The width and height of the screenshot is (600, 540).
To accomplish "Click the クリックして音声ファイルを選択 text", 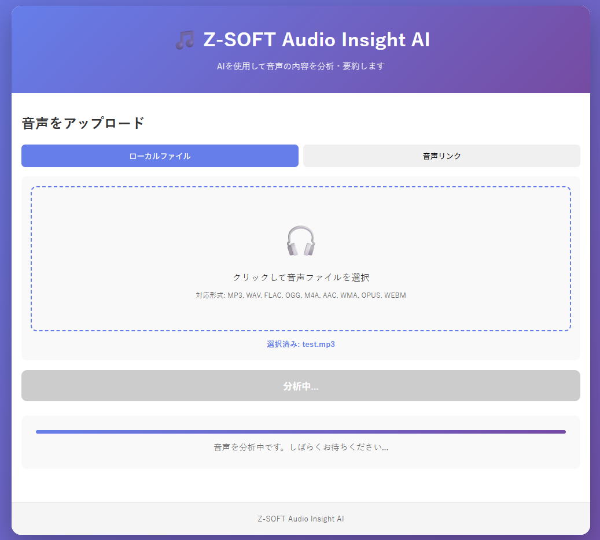I will pyautogui.click(x=301, y=278).
